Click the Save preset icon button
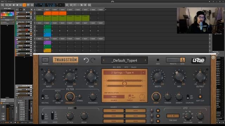The height and width of the screenshot is (126, 225). 182,60
